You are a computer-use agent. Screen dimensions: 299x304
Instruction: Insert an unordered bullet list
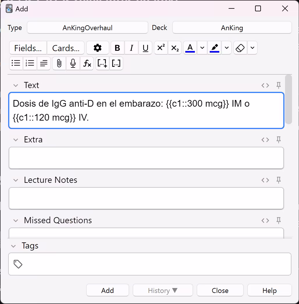coord(16,63)
